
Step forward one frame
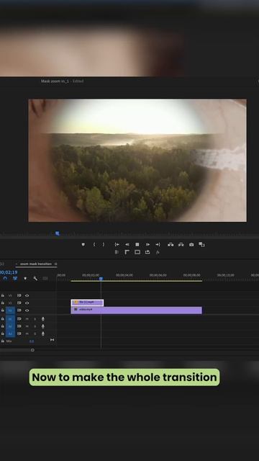147,244
